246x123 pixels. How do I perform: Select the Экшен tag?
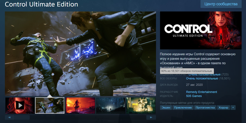[x=166, y=108]
